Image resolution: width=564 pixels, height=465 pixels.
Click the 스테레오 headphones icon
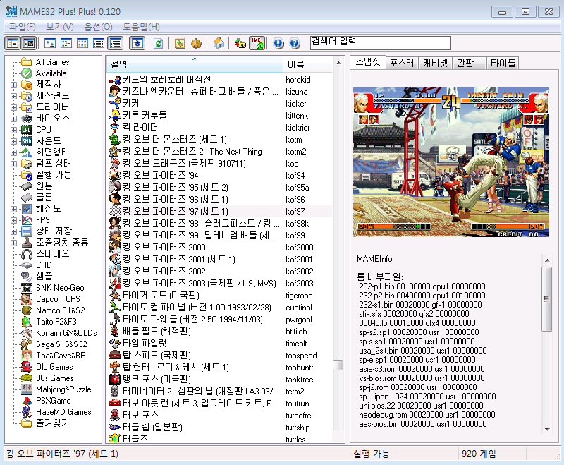[27, 254]
